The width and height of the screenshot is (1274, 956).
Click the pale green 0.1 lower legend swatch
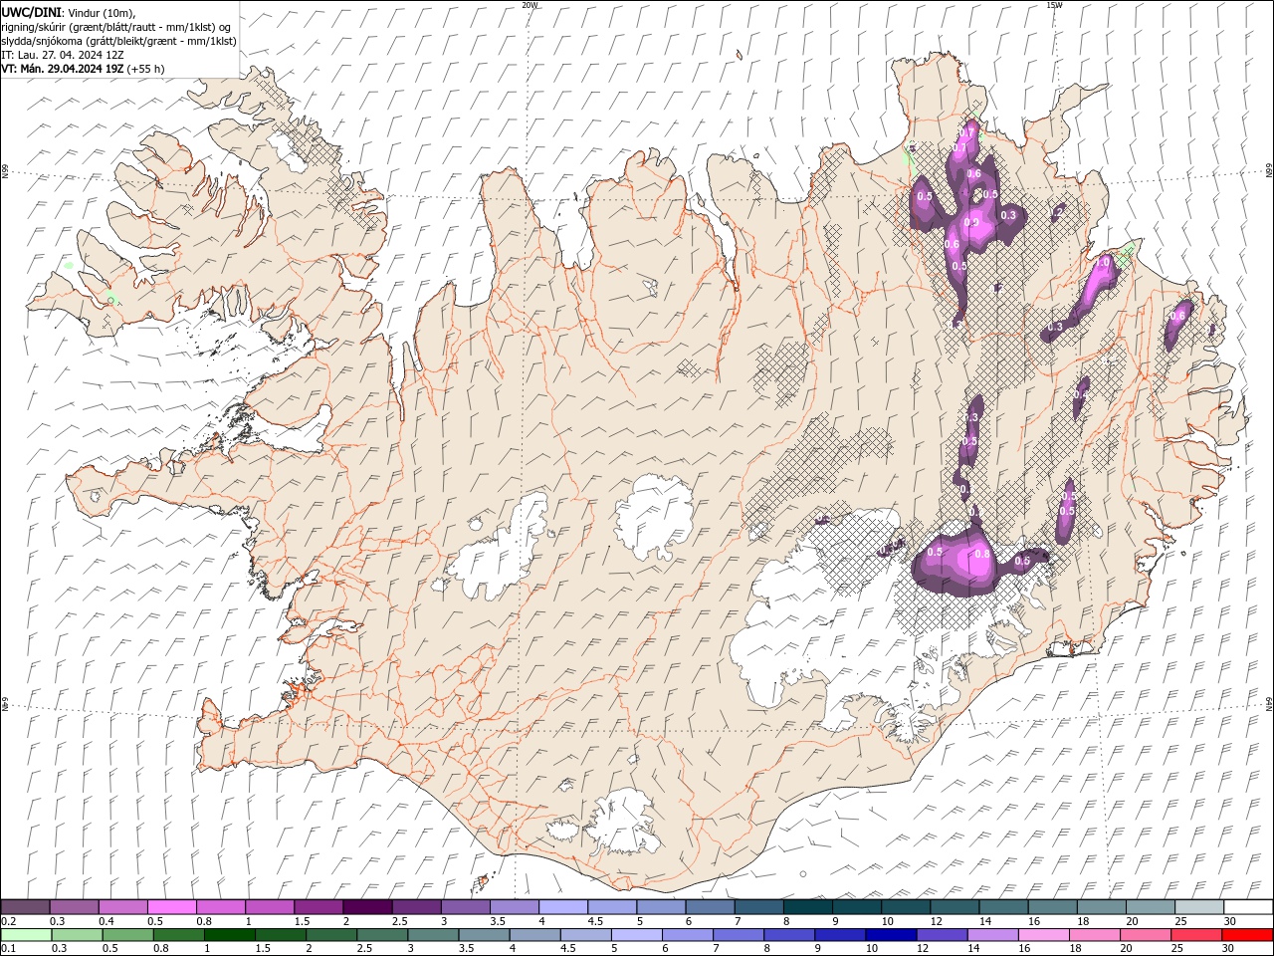26,935
